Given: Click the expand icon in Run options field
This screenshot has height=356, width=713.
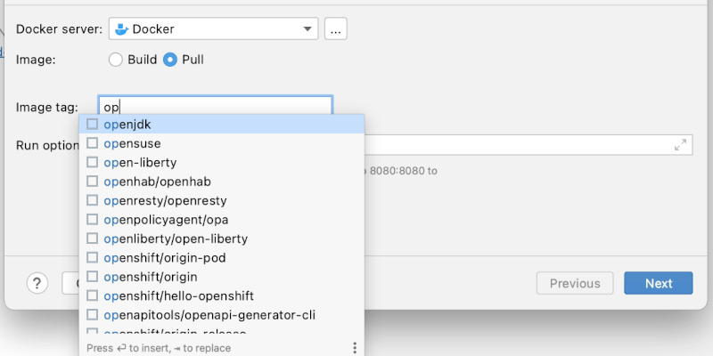Looking at the screenshot, I should pos(681,145).
